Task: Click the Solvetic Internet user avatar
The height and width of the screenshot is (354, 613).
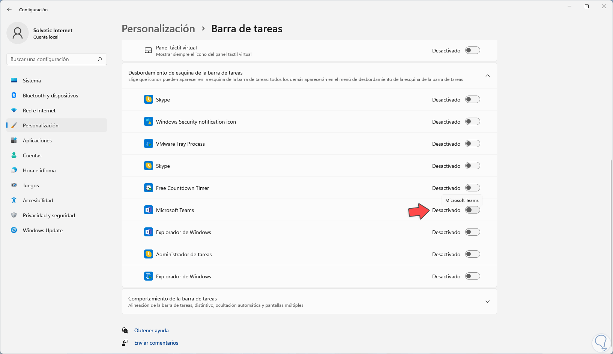Action: point(18,33)
